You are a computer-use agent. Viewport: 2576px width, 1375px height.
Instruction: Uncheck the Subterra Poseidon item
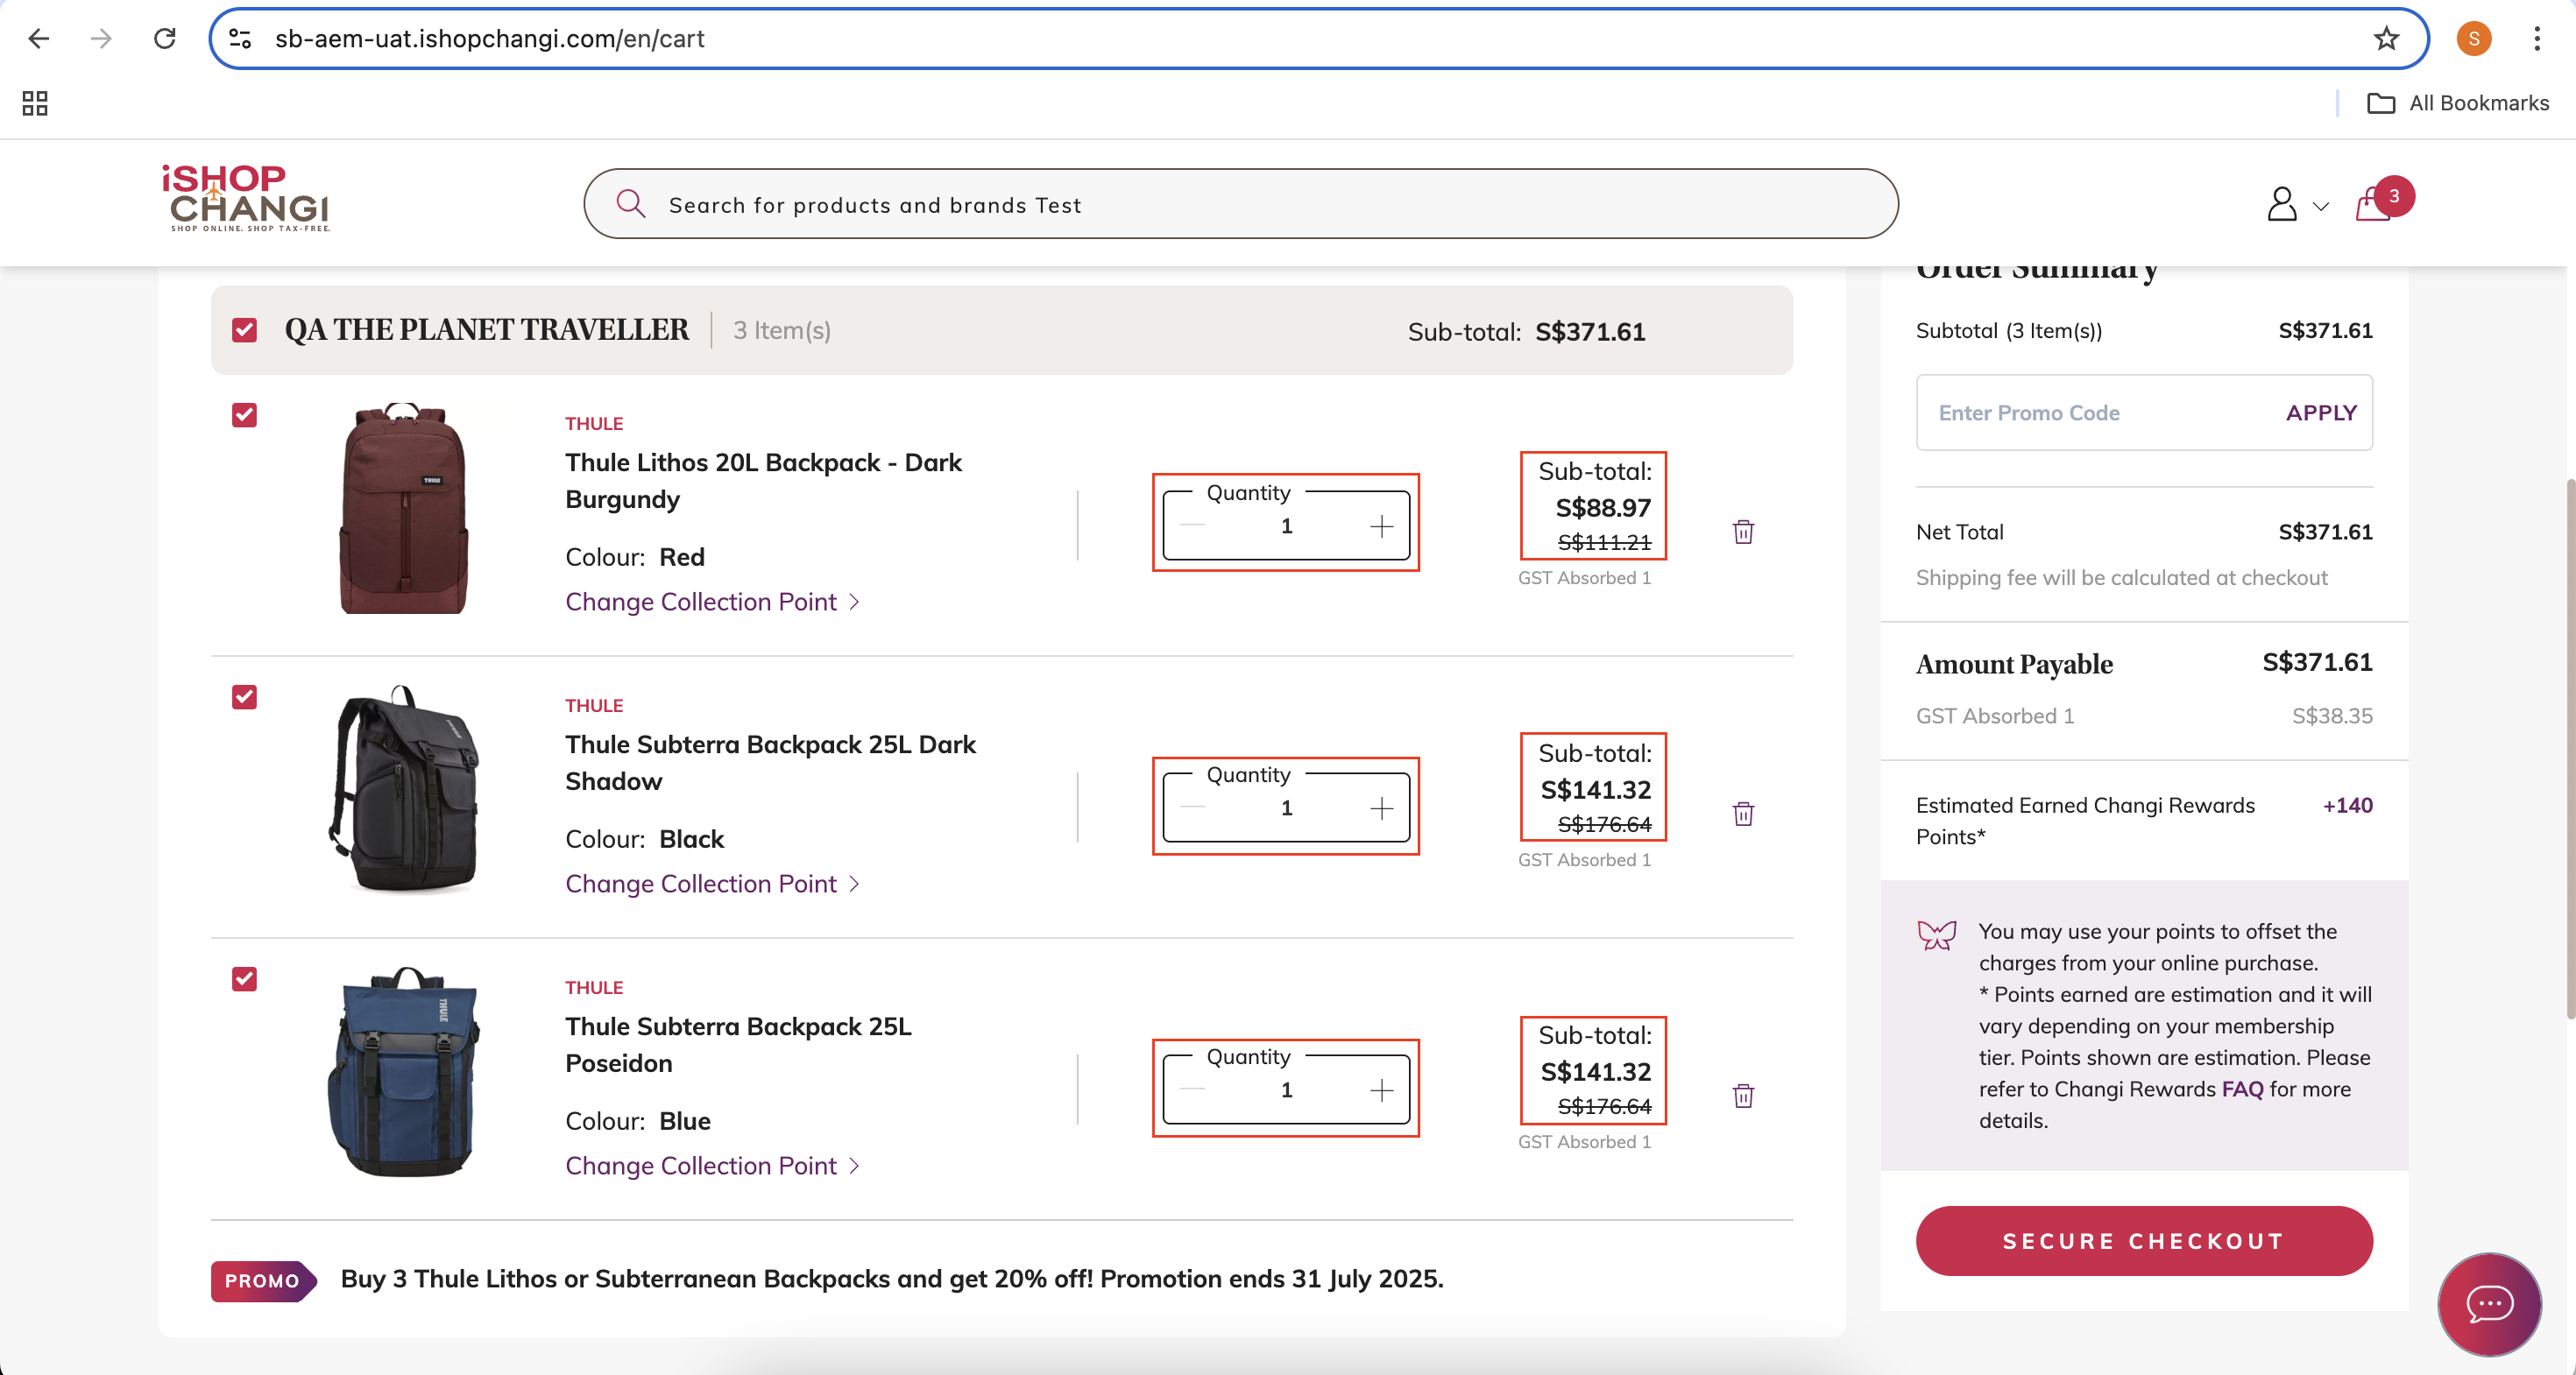(244, 978)
